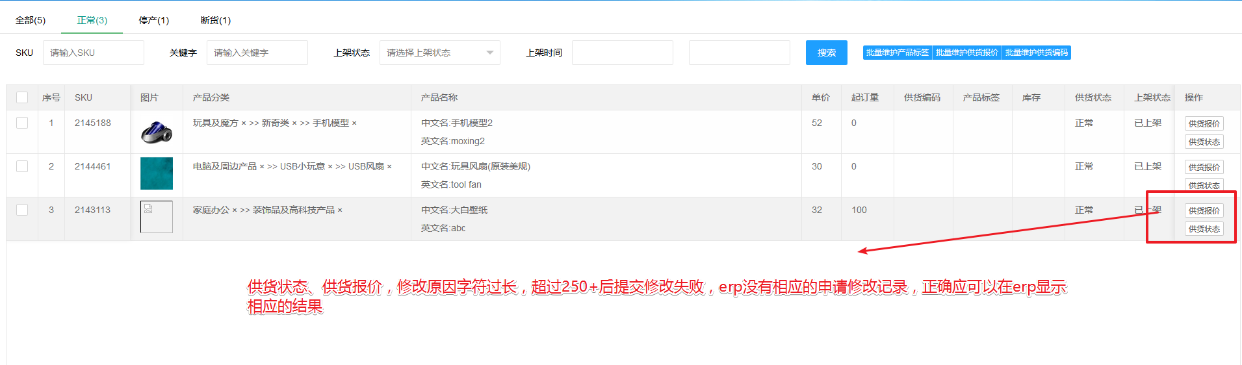Check the checkbox for SKU 2145188
The height and width of the screenshot is (365, 1242).
point(22,123)
